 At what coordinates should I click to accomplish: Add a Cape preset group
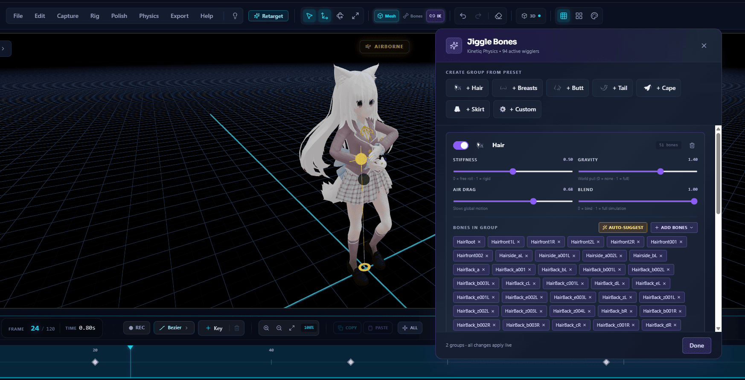[x=658, y=88]
